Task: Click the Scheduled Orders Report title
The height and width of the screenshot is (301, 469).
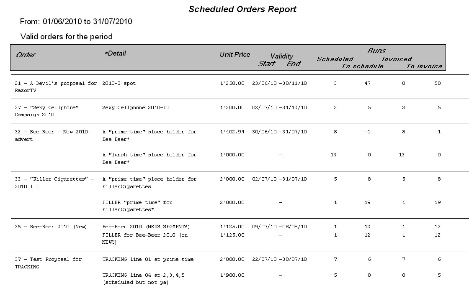Action: (242, 9)
